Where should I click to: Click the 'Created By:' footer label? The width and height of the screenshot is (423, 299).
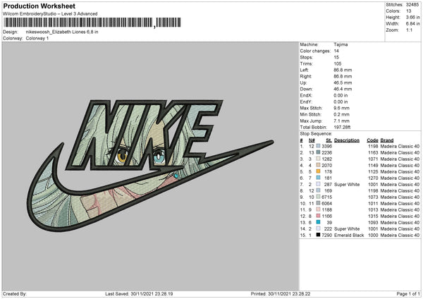point(15,293)
